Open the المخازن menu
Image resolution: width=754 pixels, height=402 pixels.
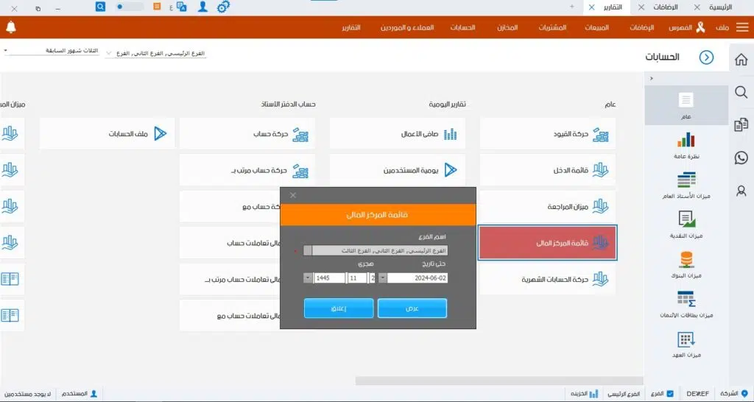(x=507, y=27)
